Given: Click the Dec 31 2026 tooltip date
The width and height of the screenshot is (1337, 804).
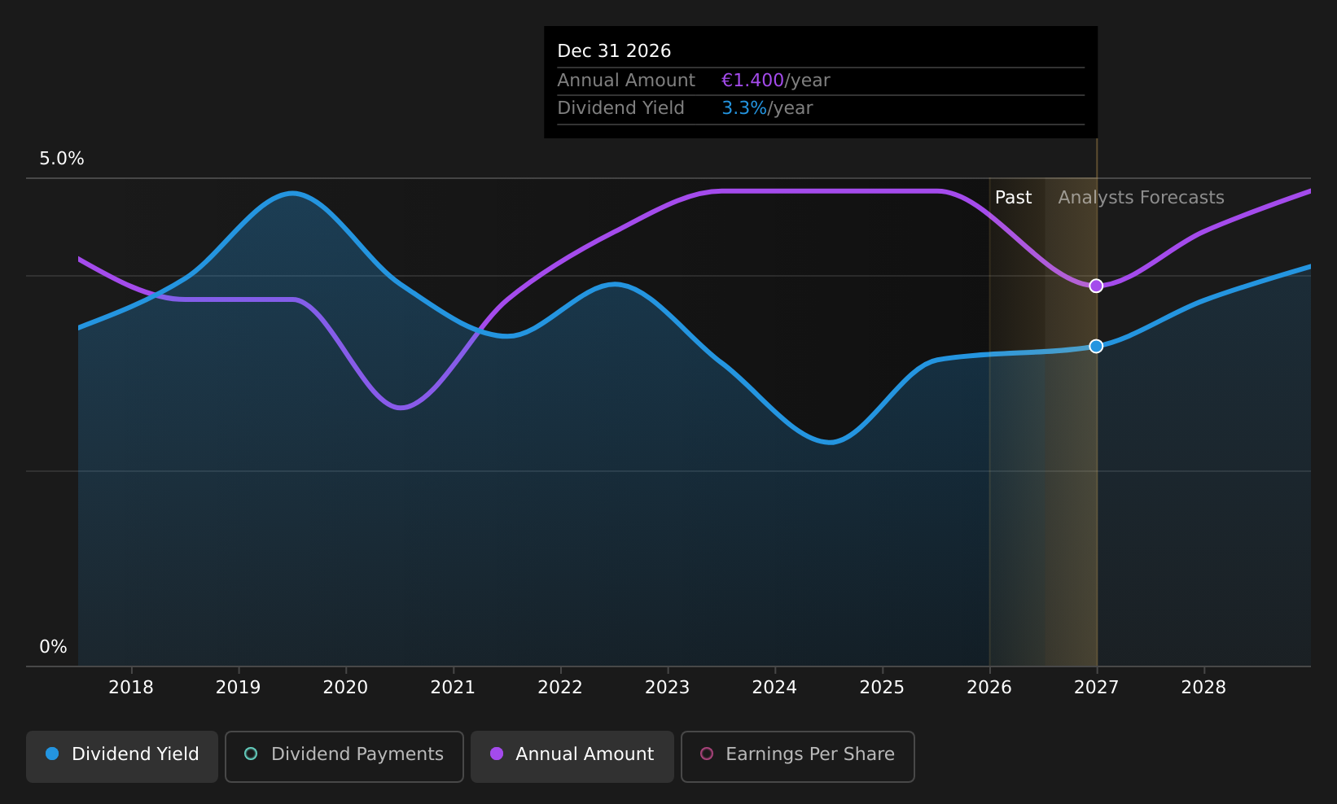Looking at the screenshot, I should (614, 51).
